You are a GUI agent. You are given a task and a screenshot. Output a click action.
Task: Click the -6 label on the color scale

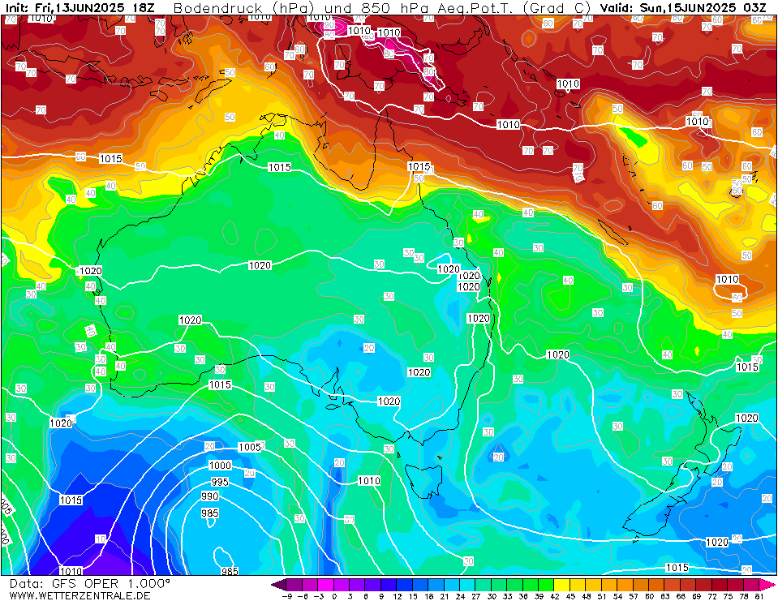[302, 596]
